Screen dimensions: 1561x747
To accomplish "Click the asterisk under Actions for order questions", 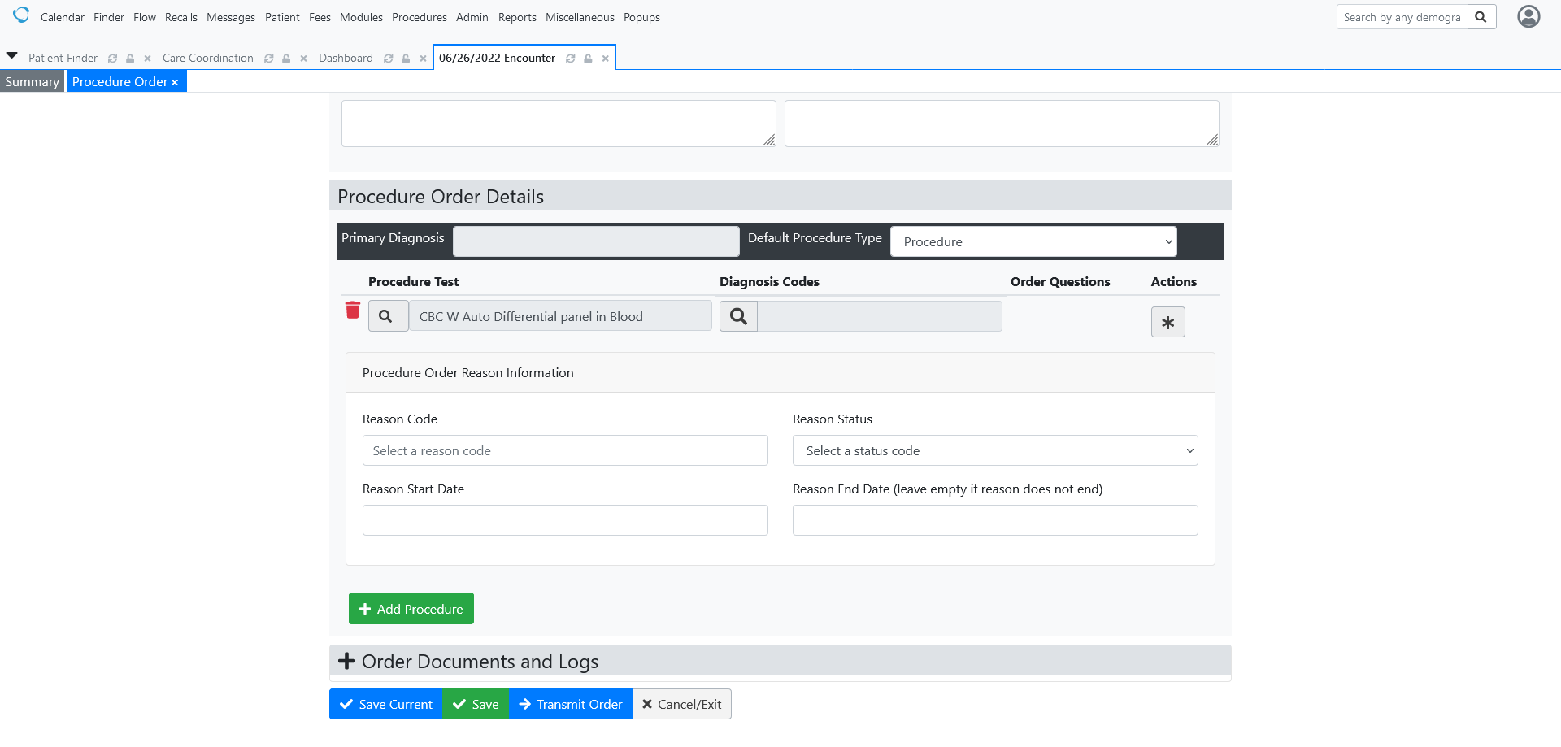I will (x=1167, y=322).
